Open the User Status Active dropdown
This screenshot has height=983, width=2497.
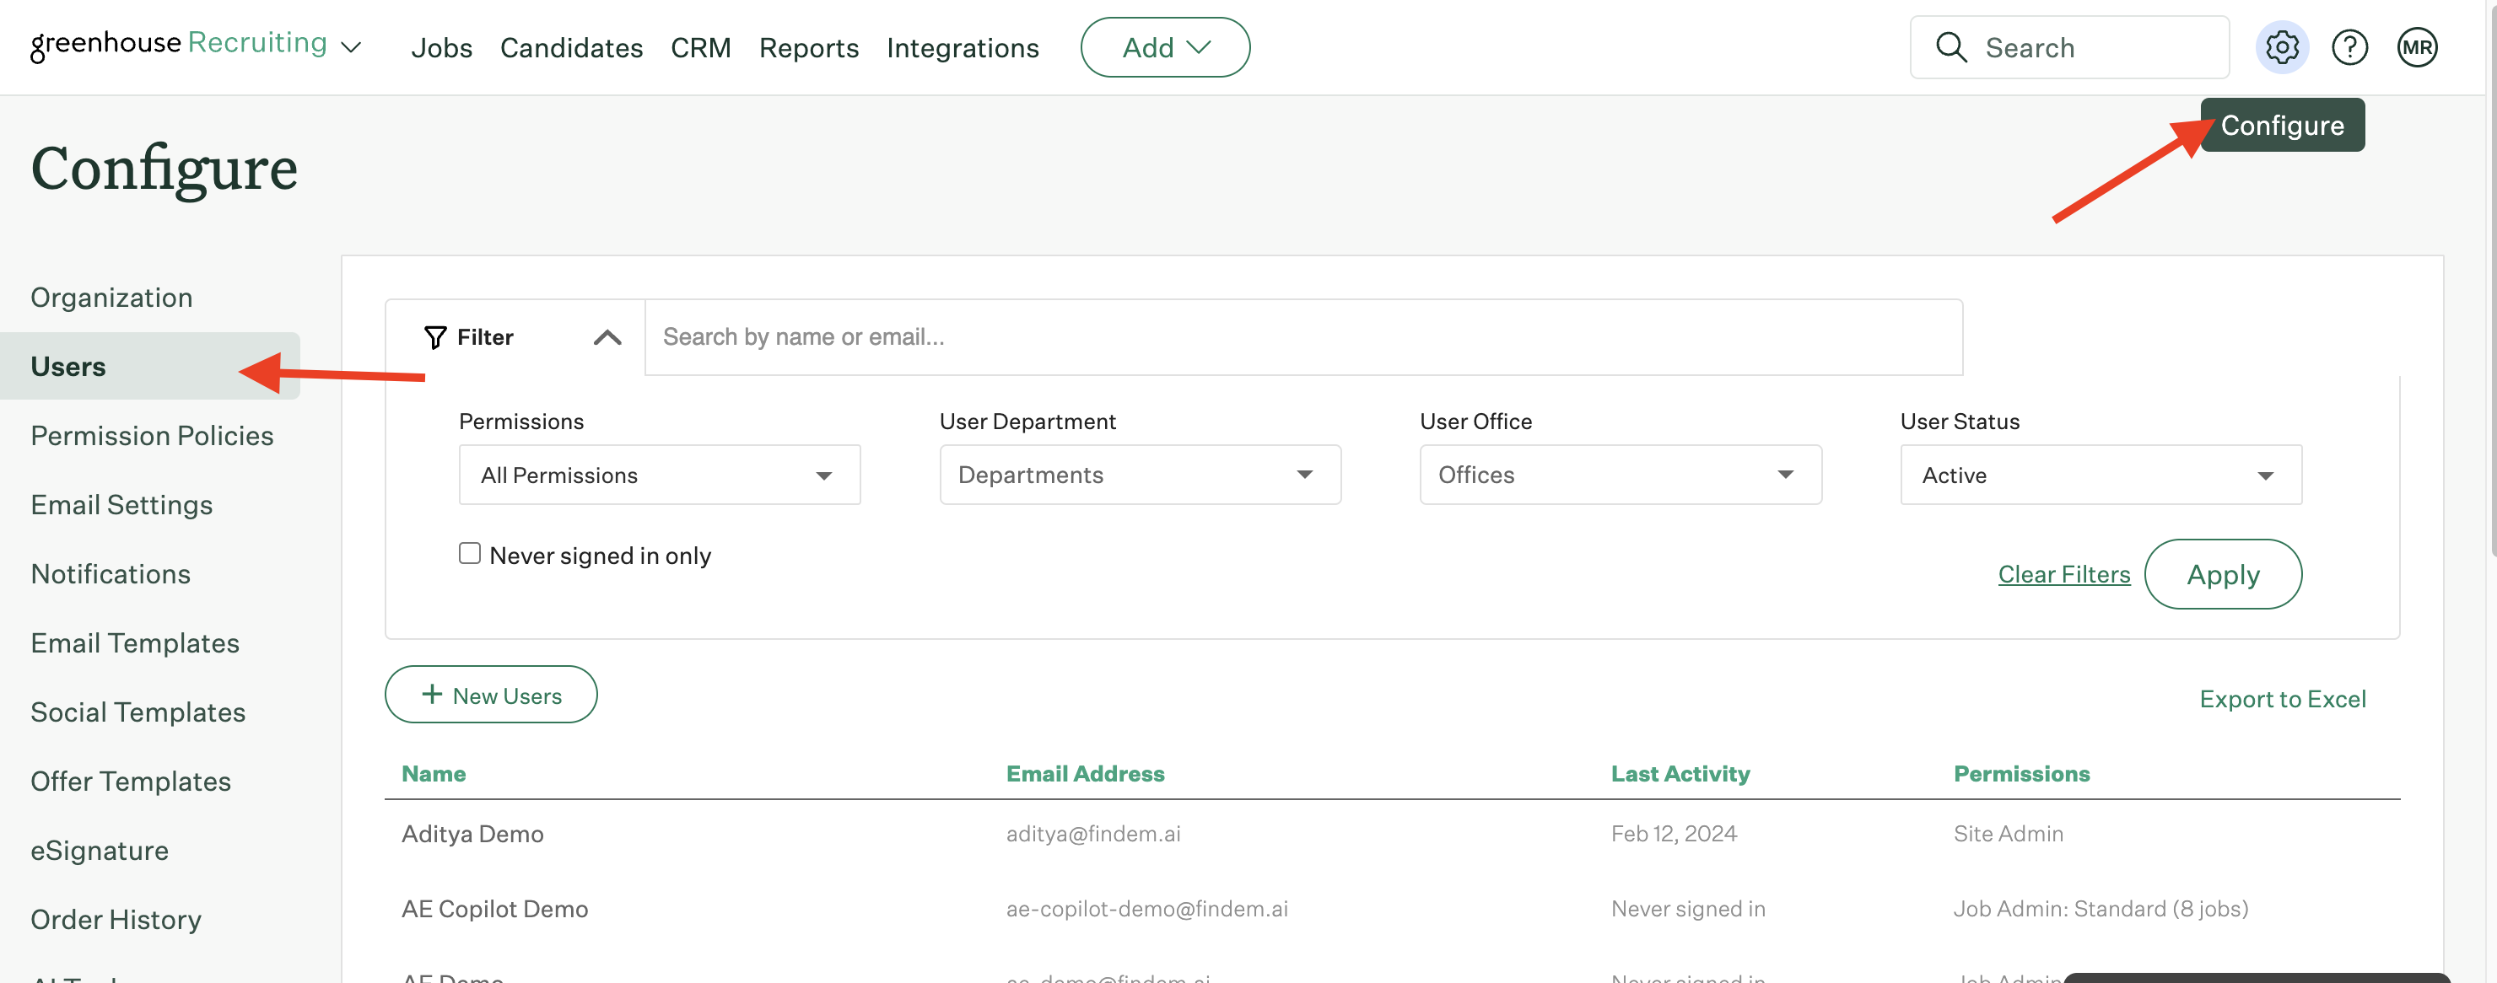coord(2101,475)
